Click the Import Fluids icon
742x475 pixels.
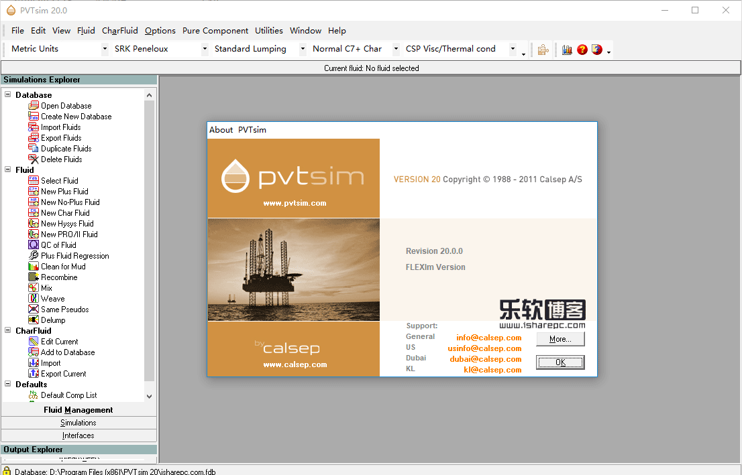click(x=33, y=127)
